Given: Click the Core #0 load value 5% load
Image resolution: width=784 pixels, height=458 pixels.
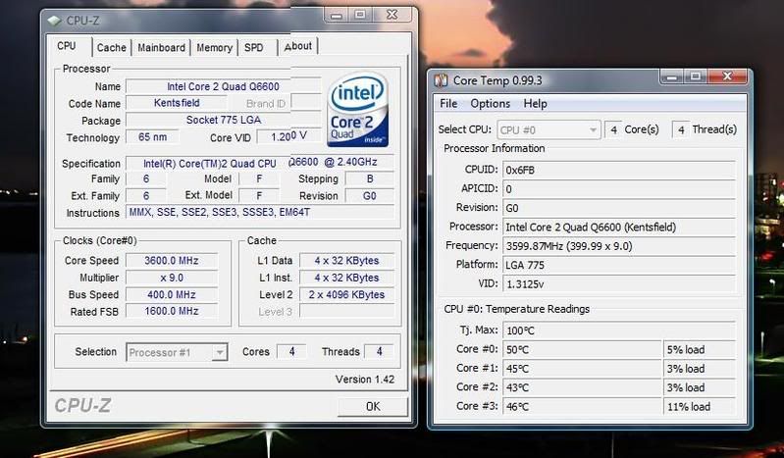Looking at the screenshot, I should 700,349.
